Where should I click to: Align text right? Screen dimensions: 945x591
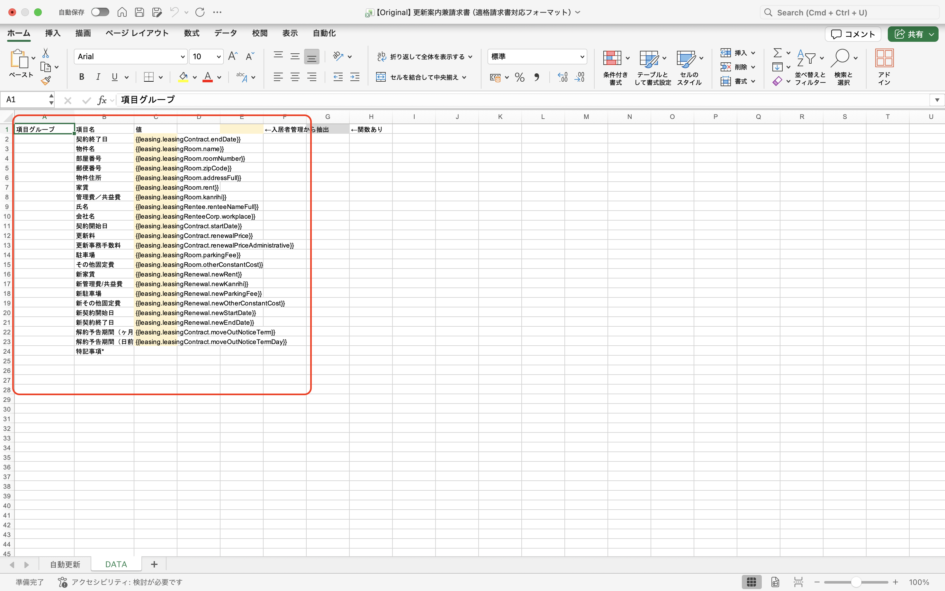[312, 77]
